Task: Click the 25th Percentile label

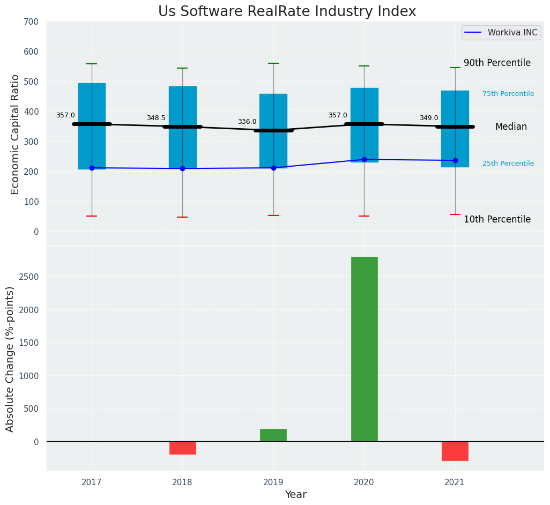Action: [508, 164]
